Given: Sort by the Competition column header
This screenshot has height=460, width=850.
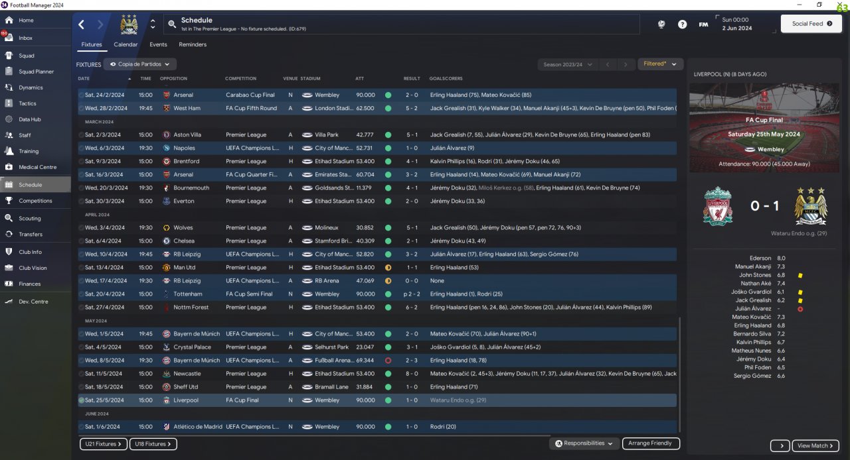Looking at the screenshot, I should 241,79.
